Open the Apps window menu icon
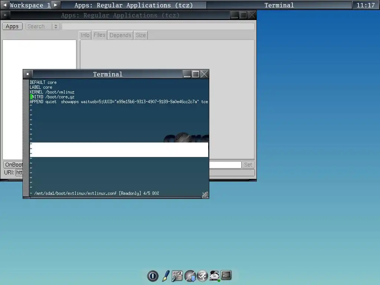Image resolution: width=380 pixels, height=285 pixels. [x=5, y=15]
